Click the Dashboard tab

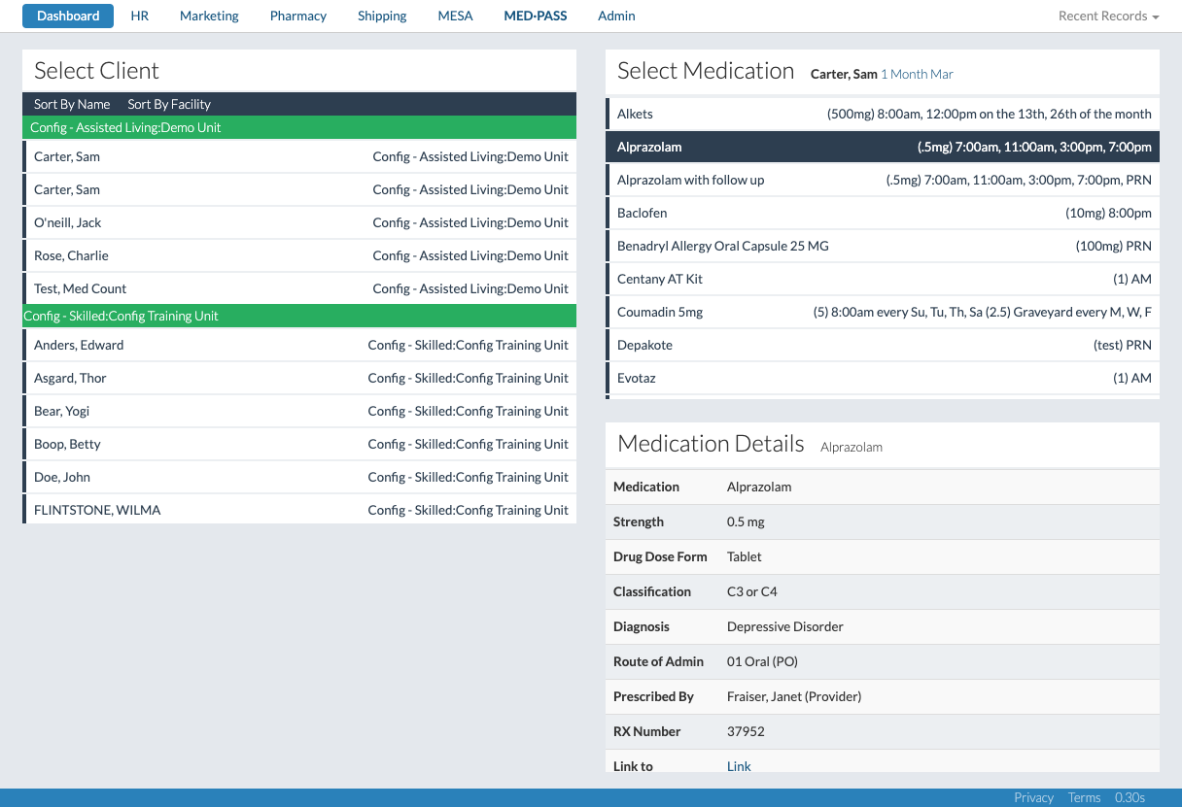tap(68, 17)
